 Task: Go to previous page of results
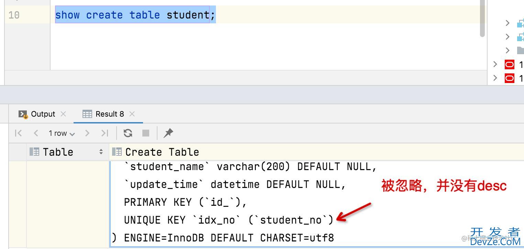36,133
